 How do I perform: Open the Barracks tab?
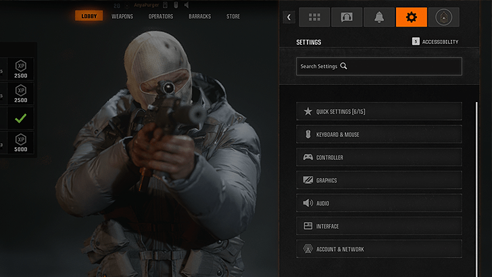(200, 16)
